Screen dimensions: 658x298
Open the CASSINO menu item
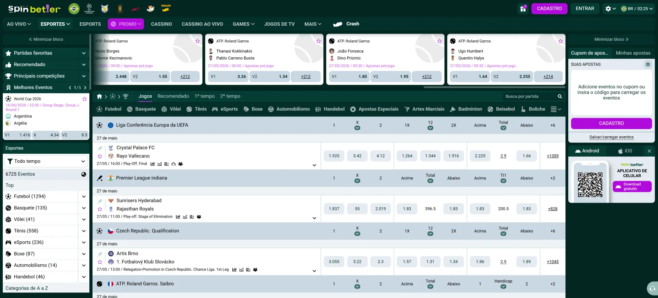point(161,24)
